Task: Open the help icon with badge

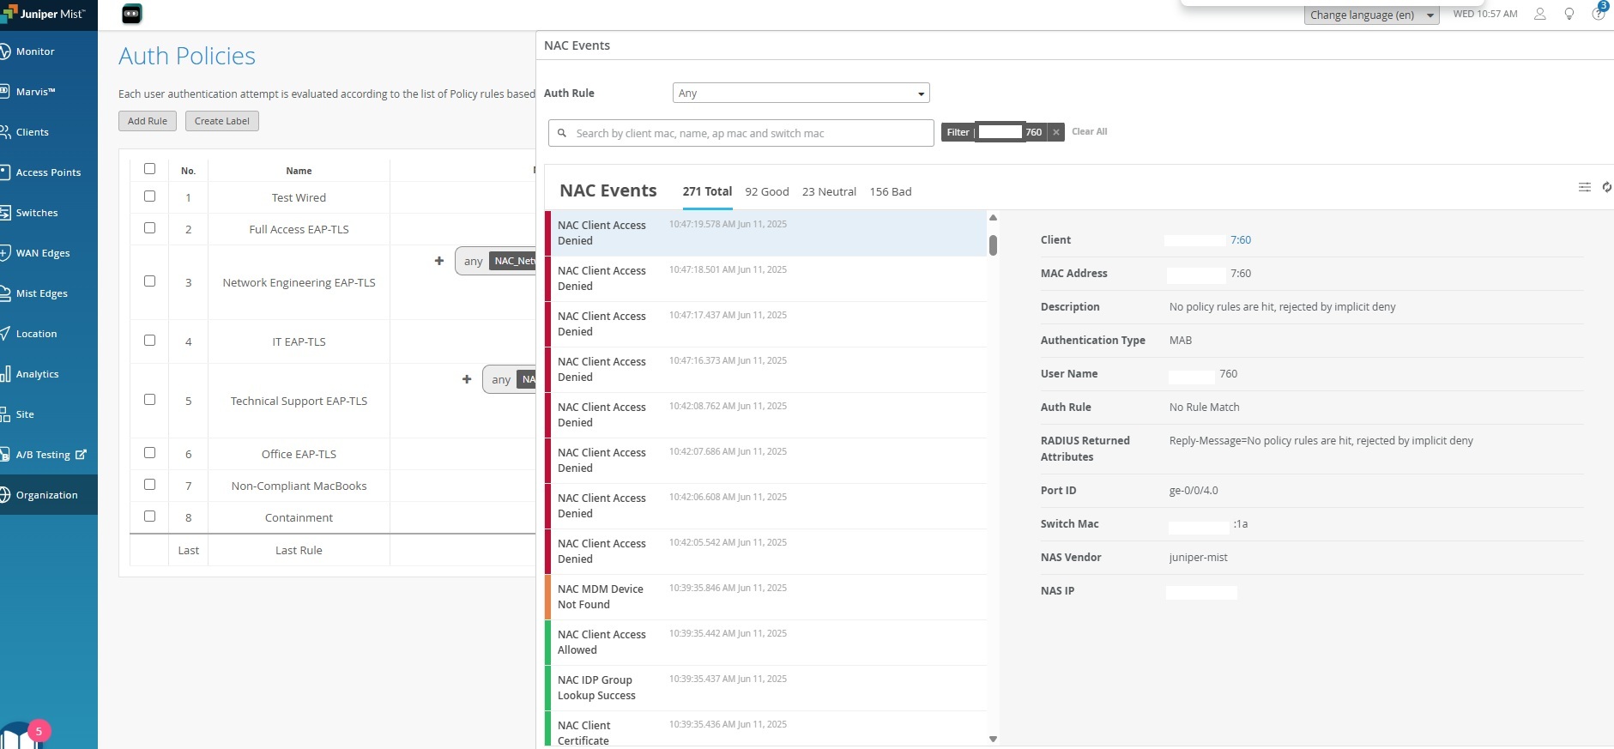Action: 1599,13
